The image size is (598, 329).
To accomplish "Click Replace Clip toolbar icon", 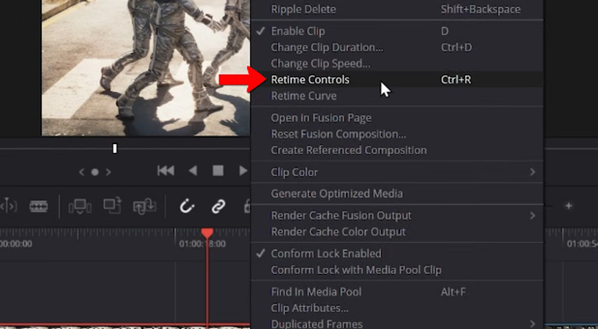I will [144, 206].
